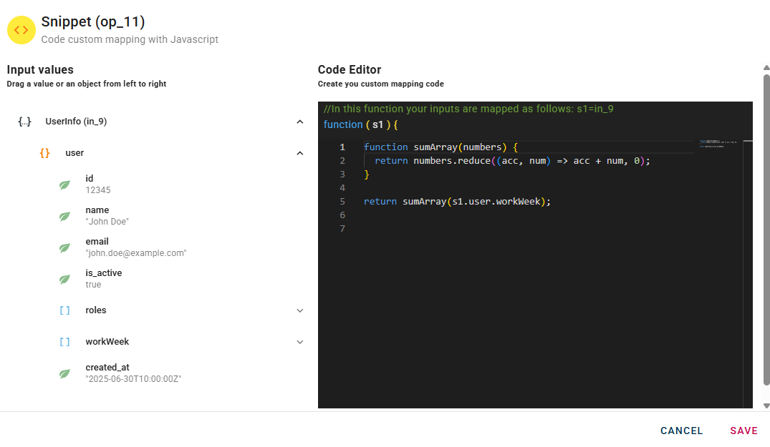Screen dimensions: 770x447
Task: Click the leaf icon beside id
Action: pos(64,185)
